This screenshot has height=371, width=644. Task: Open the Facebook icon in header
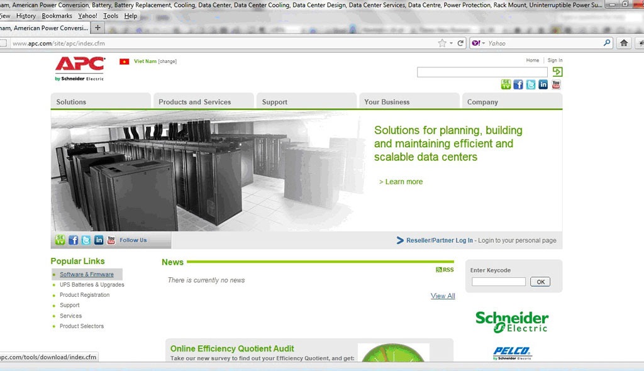518,85
